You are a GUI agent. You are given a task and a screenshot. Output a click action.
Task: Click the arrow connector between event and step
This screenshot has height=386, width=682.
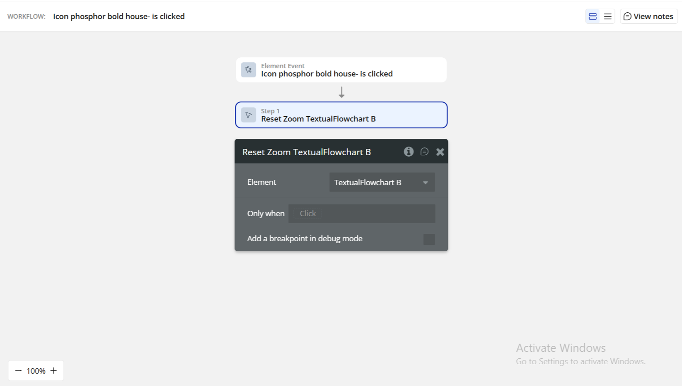click(342, 92)
